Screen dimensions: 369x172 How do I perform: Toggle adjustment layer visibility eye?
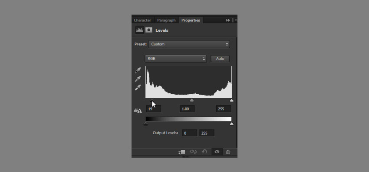coord(217,152)
